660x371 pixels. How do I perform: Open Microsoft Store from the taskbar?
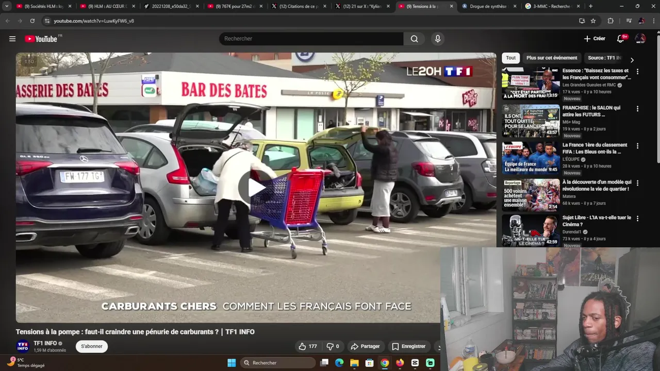click(x=369, y=363)
